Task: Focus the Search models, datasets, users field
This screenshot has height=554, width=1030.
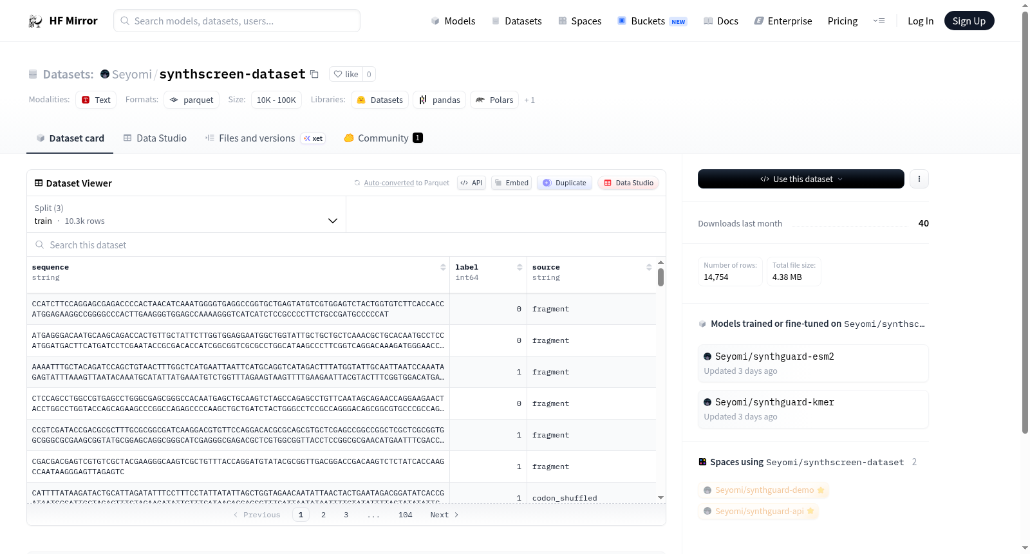Action: (237, 21)
